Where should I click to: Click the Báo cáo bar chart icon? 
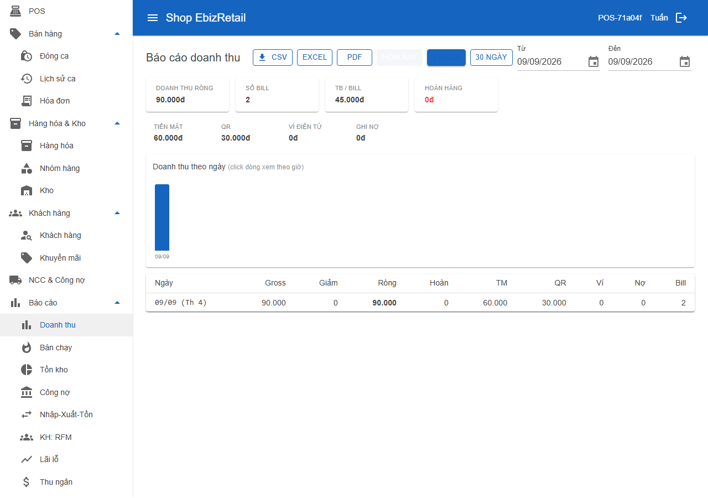15,303
